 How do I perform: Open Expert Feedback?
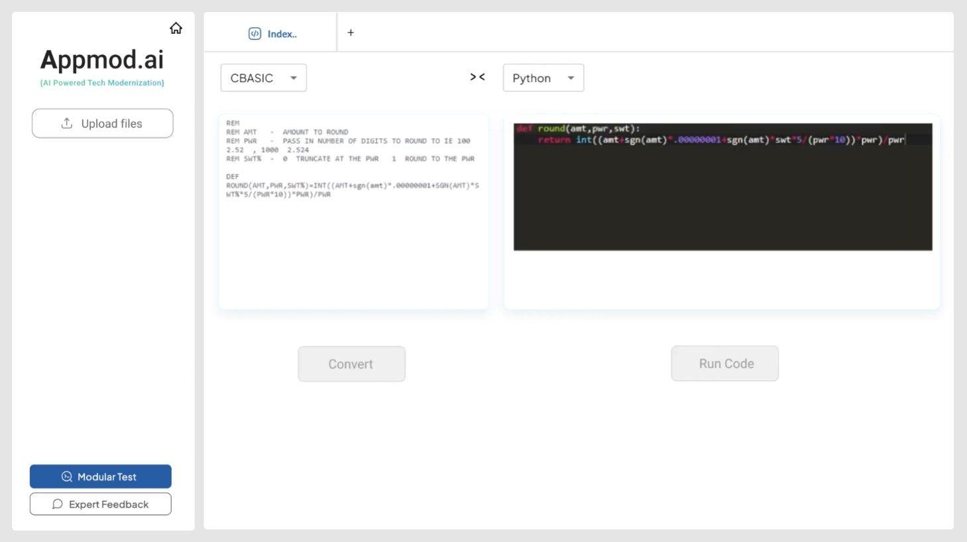coord(101,504)
